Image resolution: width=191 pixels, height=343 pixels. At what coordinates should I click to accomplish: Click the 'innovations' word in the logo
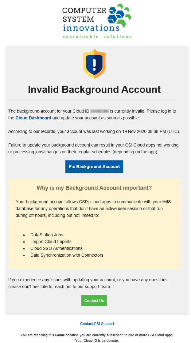(91, 28)
